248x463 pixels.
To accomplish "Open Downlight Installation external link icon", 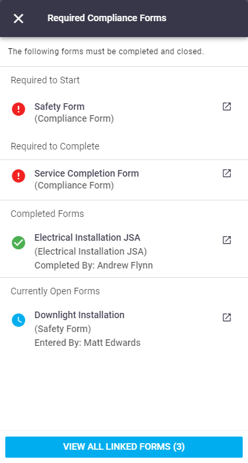I will click(x=226, y=317).
